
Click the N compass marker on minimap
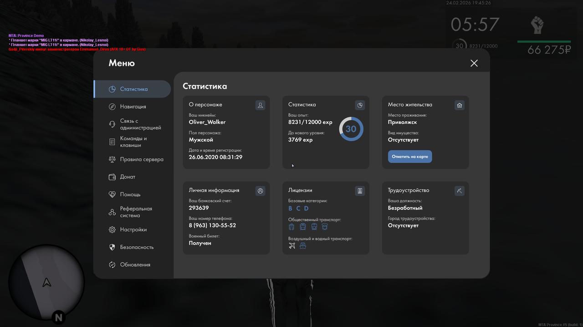pyautogui.click(x=58, y=317)
